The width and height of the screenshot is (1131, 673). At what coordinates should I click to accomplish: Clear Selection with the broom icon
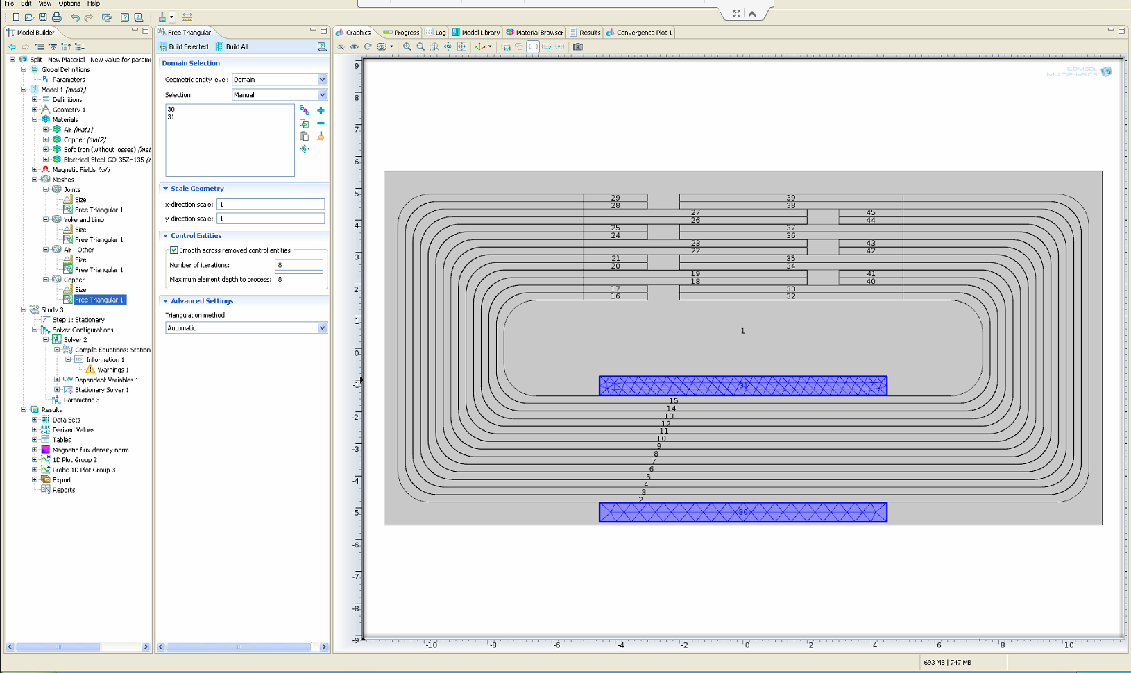(x=321, y=136)
